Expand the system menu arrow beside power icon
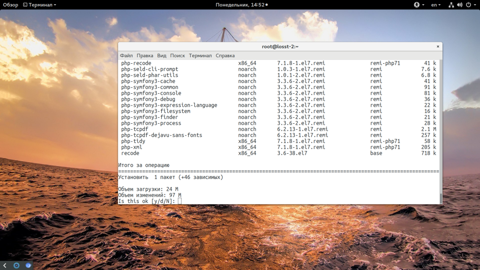The width and height of the screenshot is (480, 270). pos(474,5)
